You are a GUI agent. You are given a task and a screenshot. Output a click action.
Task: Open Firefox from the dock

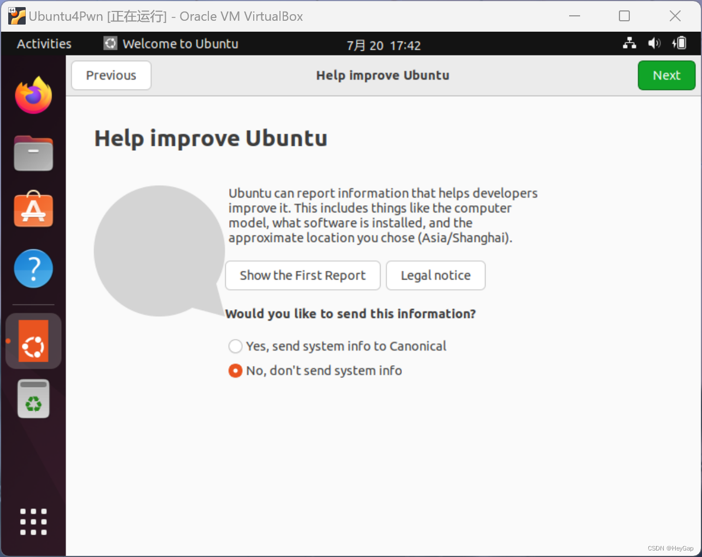point(33,95)
